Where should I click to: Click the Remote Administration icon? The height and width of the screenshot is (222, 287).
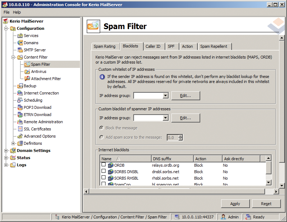coord(20,122)
